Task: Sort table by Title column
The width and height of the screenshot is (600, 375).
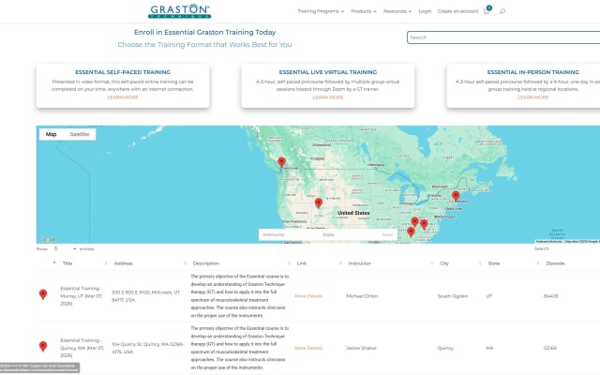Action: pyautogui.click(x=67, y=263)
